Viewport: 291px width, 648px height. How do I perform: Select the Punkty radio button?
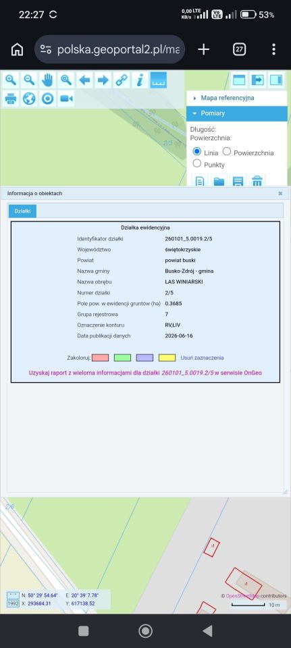(196, 163)
